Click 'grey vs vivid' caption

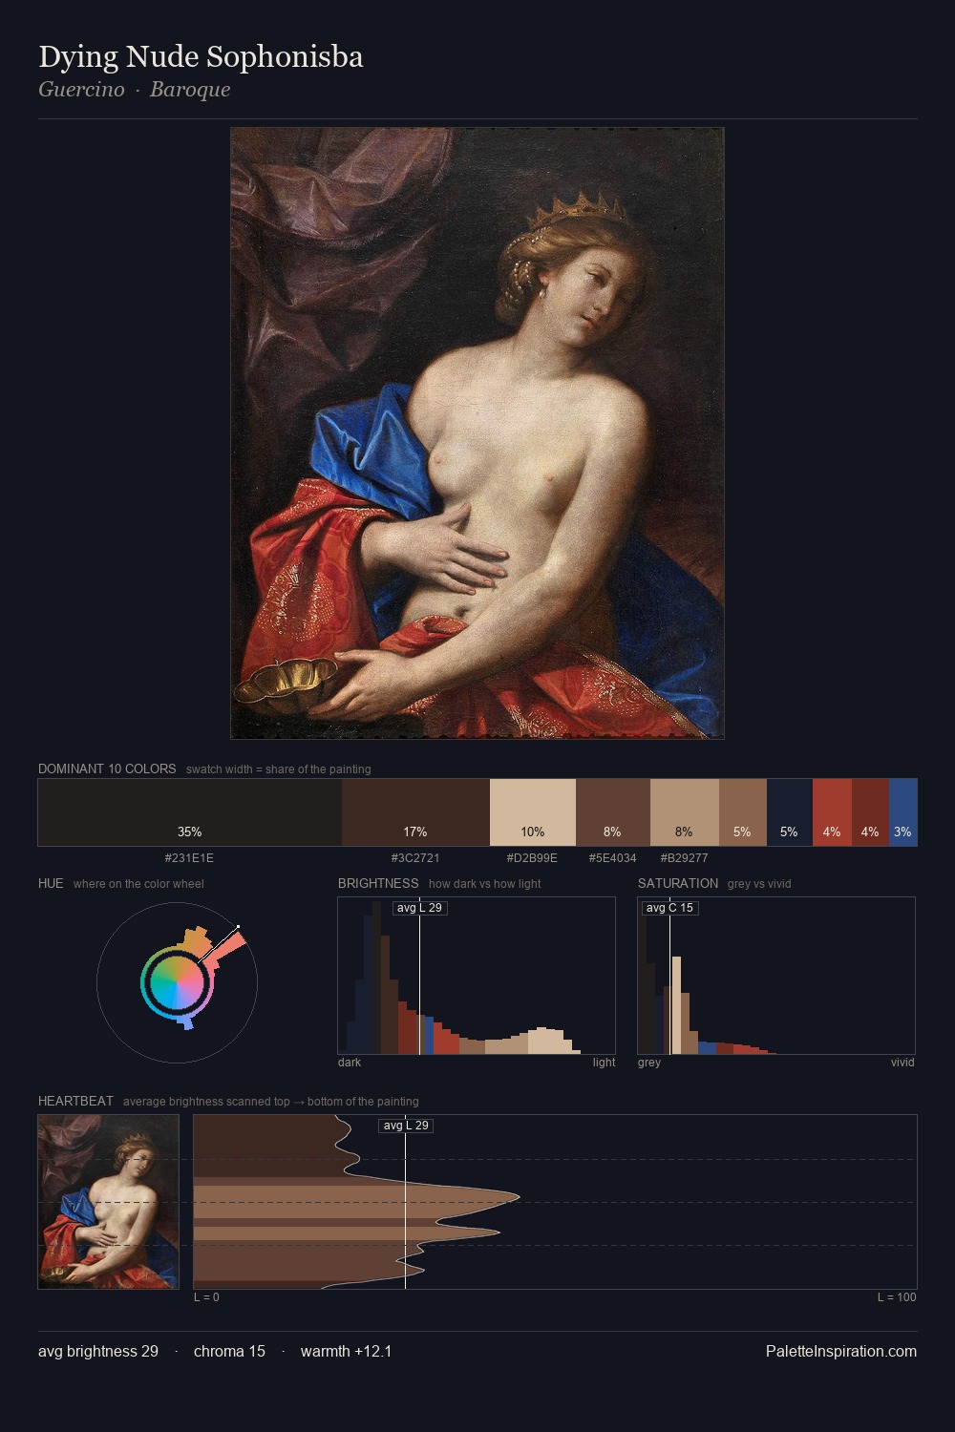(x=759, y=884)
